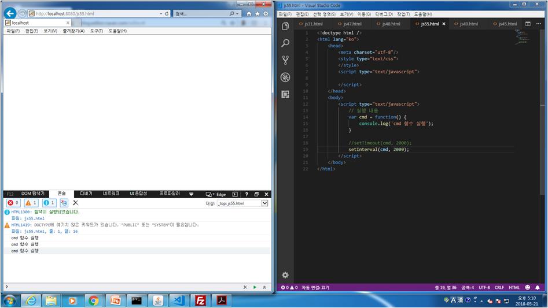Open the Search view in VS Code
This screenshot has height=308, width=548.
click(x=285, y=43)
